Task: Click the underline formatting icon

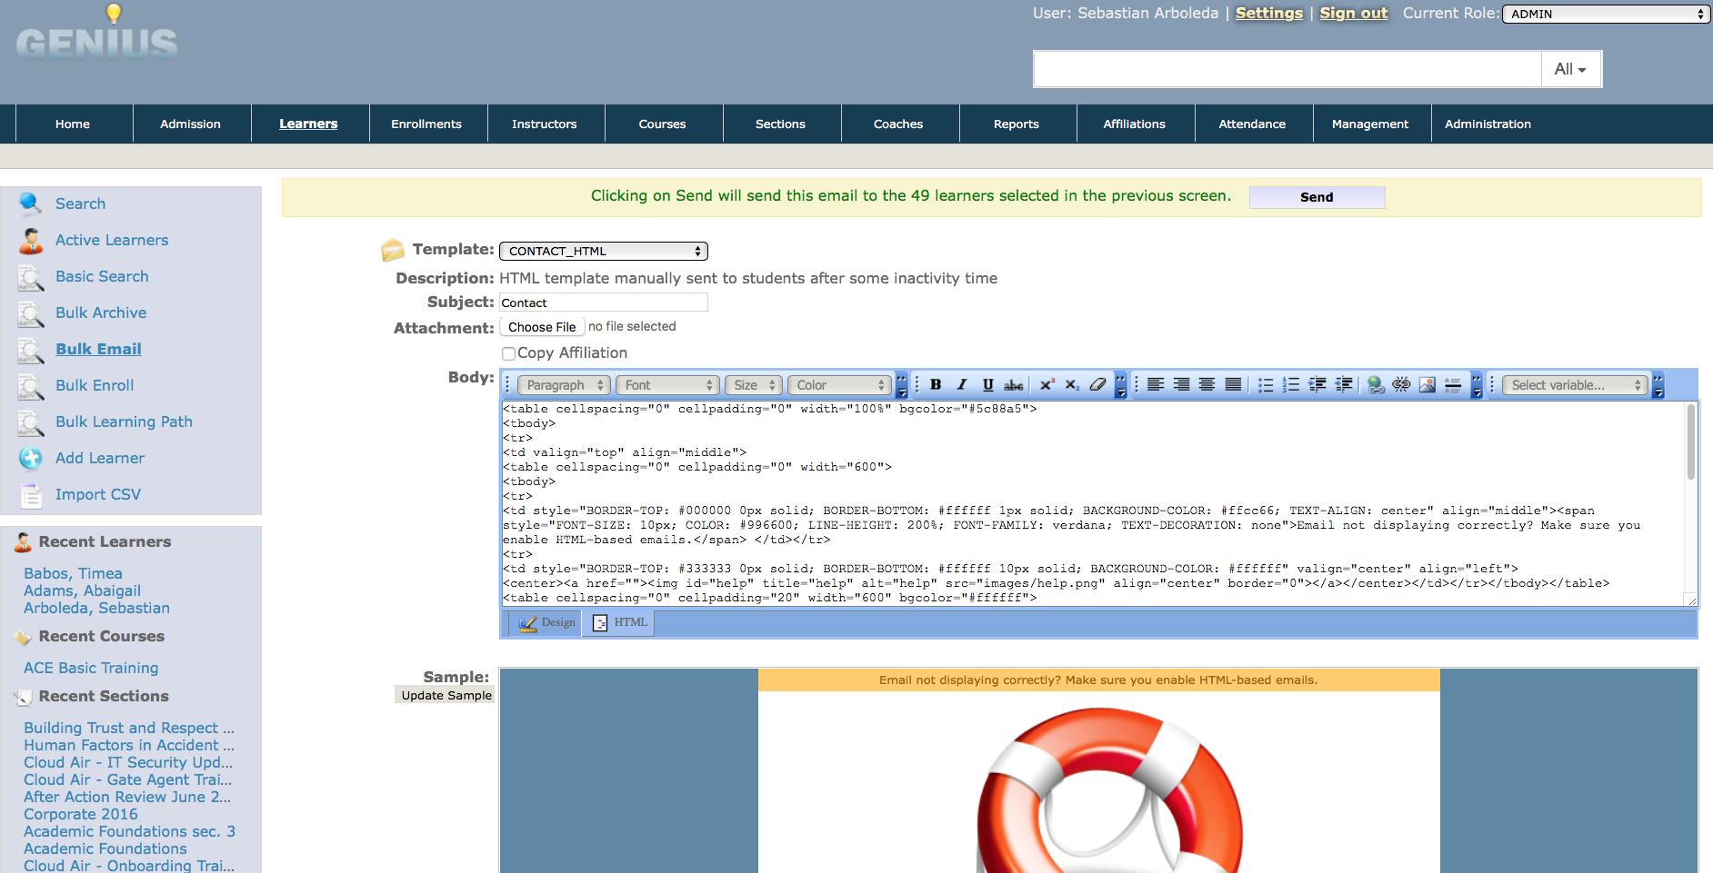Action: pos(987,385)
